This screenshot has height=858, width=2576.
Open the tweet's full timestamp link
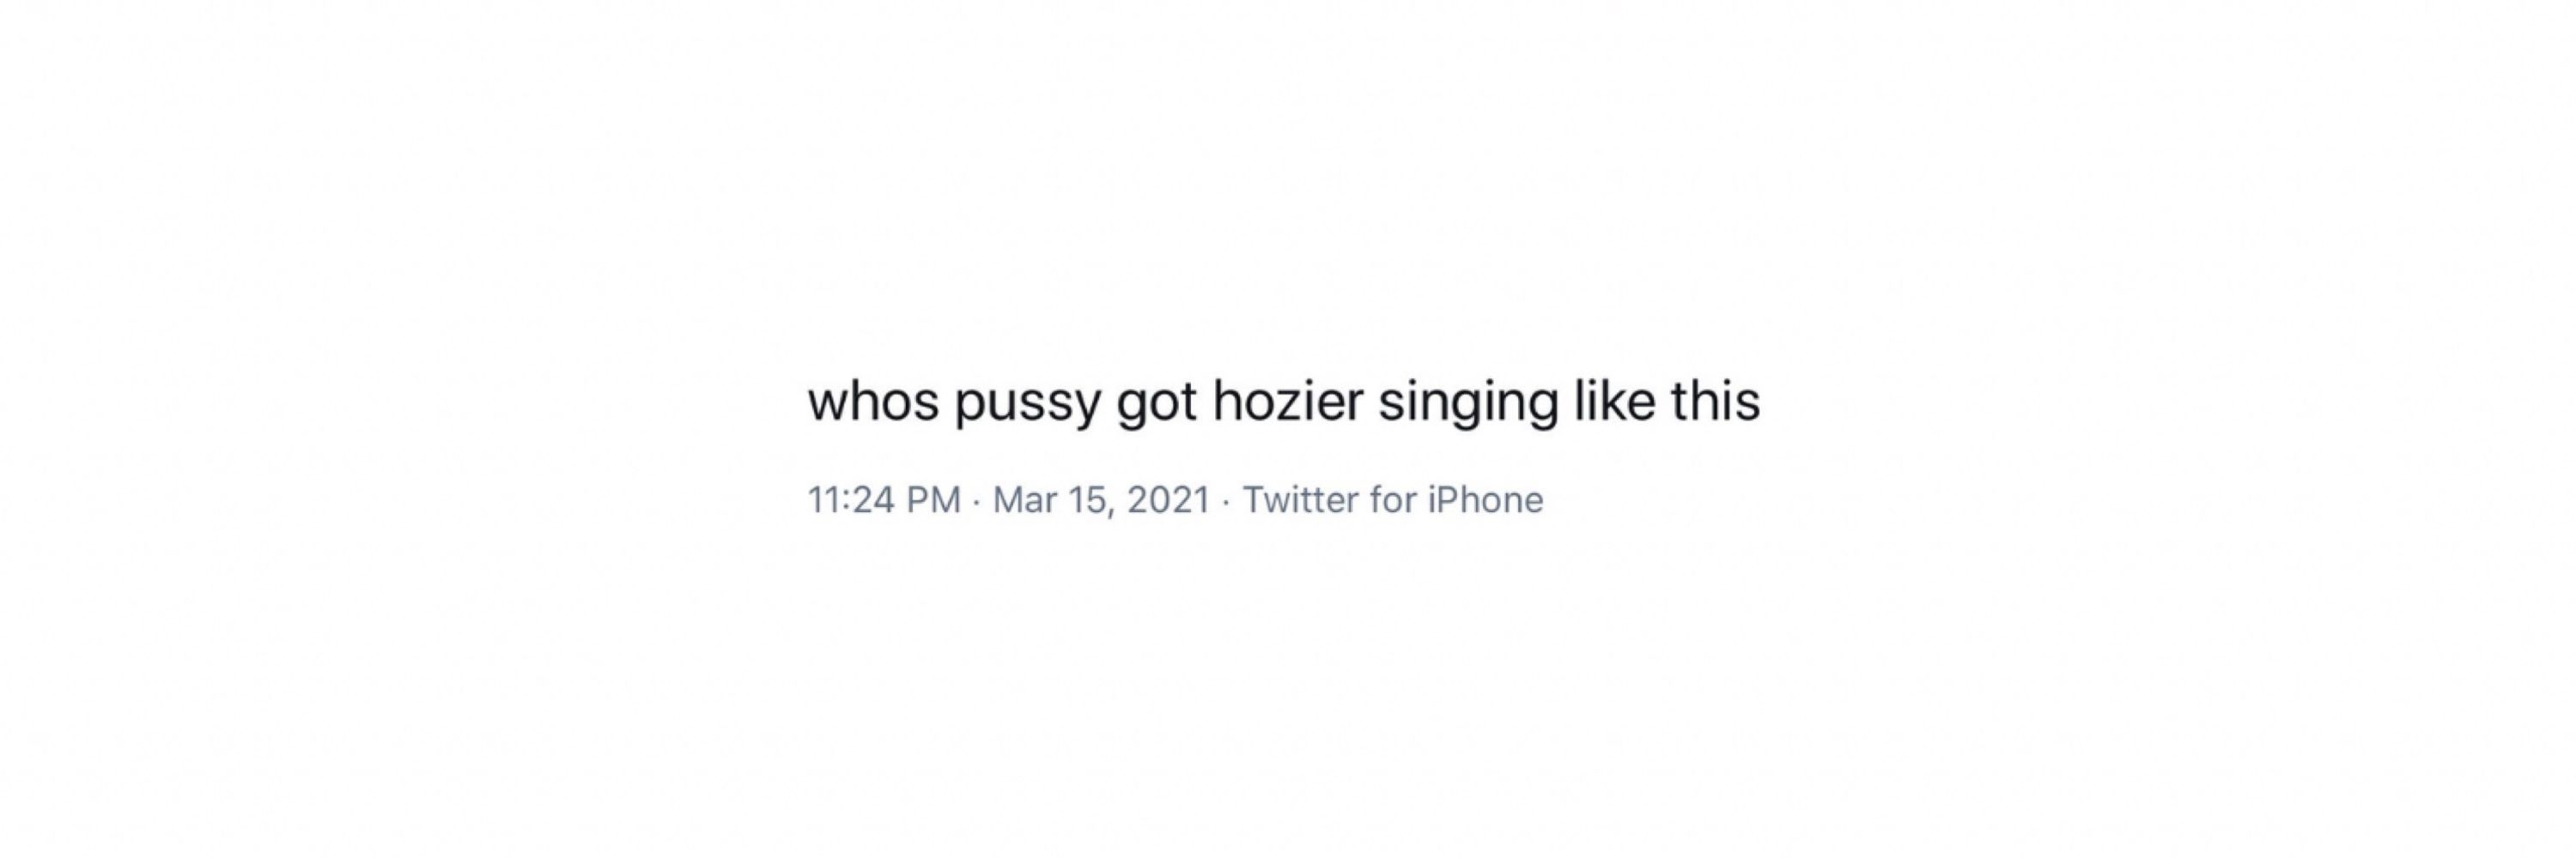1009,499
